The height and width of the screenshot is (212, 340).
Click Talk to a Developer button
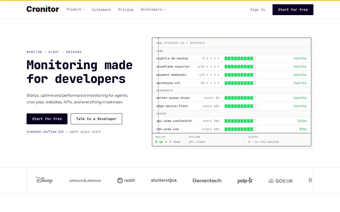[96, 119]
